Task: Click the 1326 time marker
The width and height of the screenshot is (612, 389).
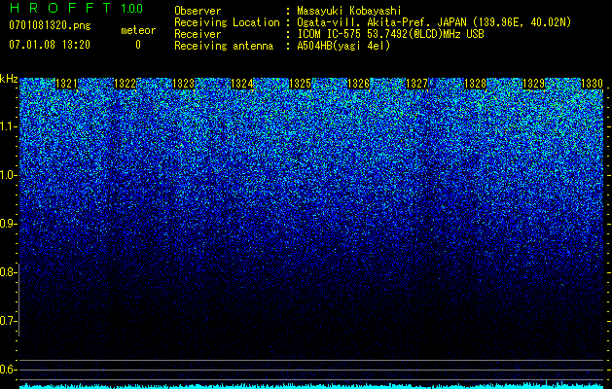Action: (x=359, y=84)
